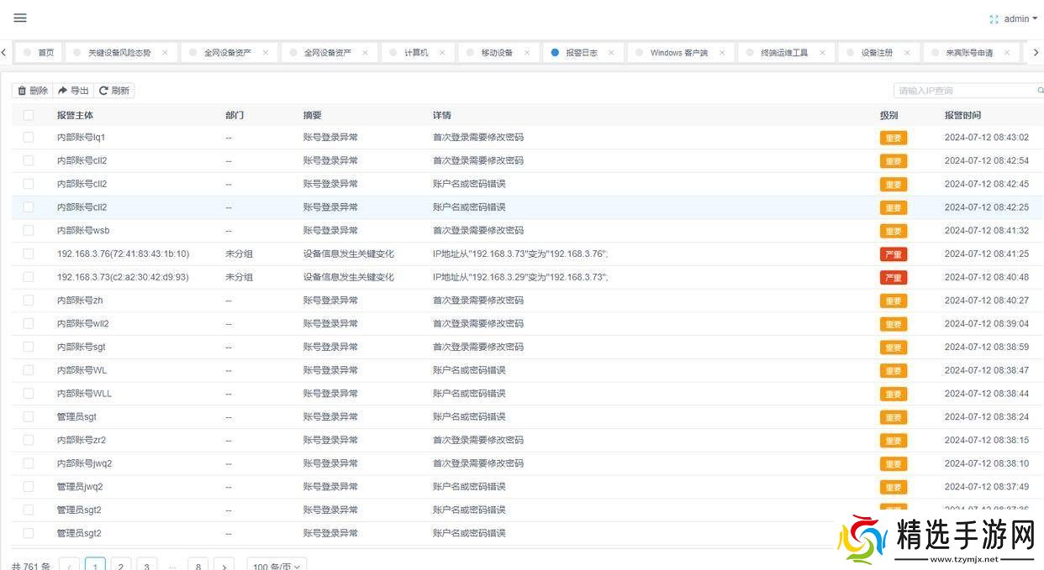Go to next page with right chevron
Screen dimensions: 1044x570
[224, 565]
